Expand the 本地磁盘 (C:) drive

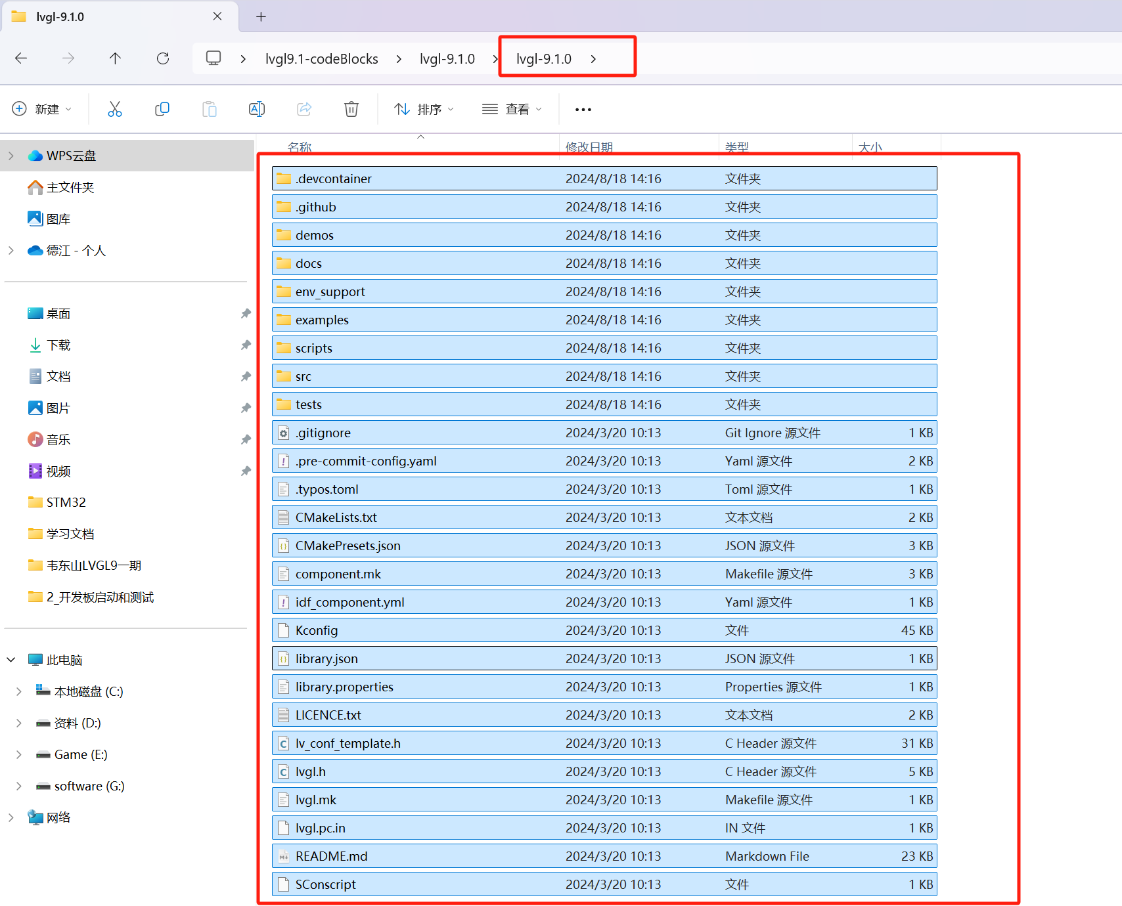(19, 691)
